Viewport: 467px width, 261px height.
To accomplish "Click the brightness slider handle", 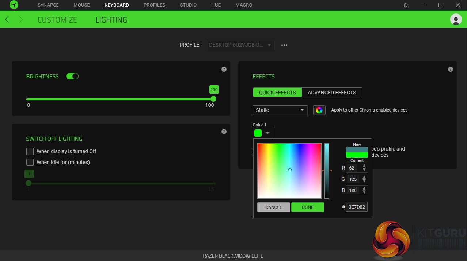I will click(x=214, y=99).
